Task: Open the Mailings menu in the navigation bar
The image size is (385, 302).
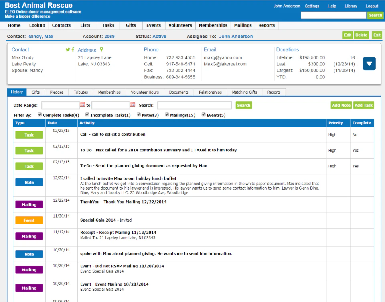Action: click(243, 25)
